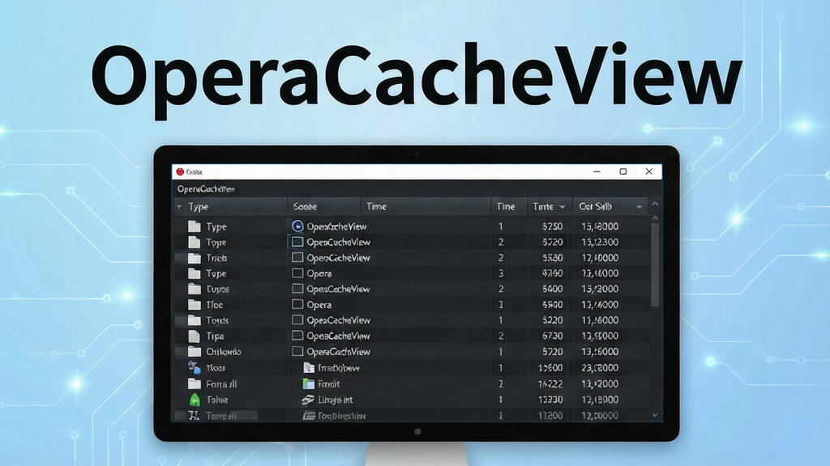
Task: Open the dropdown arrow left of Type header
Action: coord(179,206)
